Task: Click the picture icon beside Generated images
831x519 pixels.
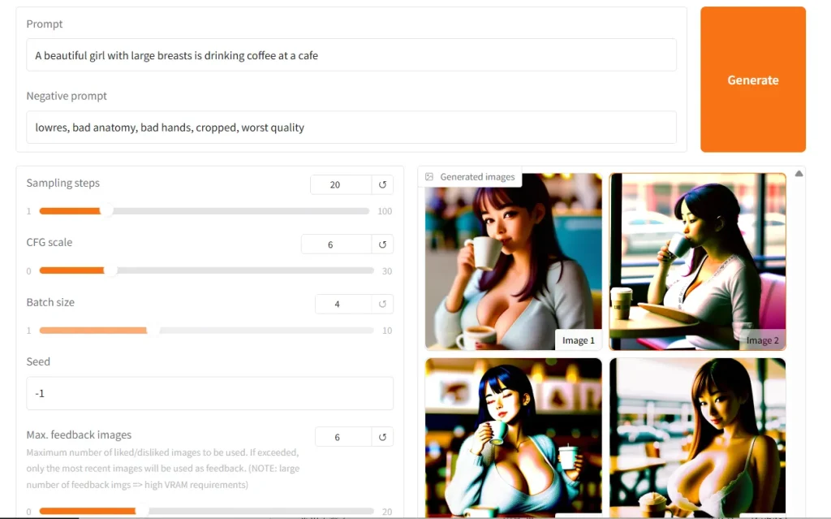Action: click(x=430, y=176)
